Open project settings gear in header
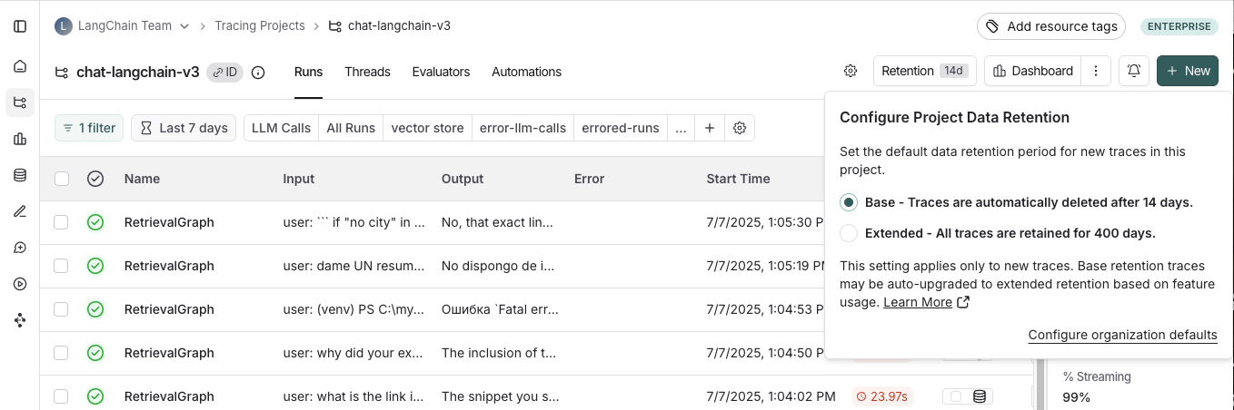 [851, 71]
